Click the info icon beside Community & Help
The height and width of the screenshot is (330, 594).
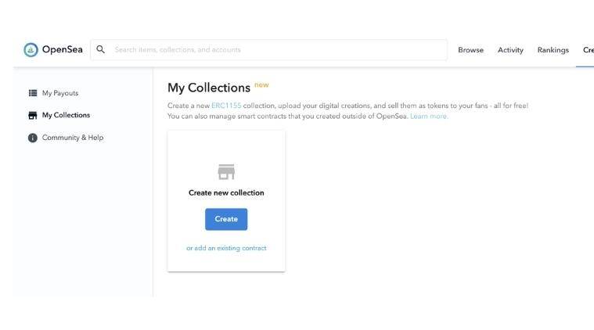click(x=33, y=138)
